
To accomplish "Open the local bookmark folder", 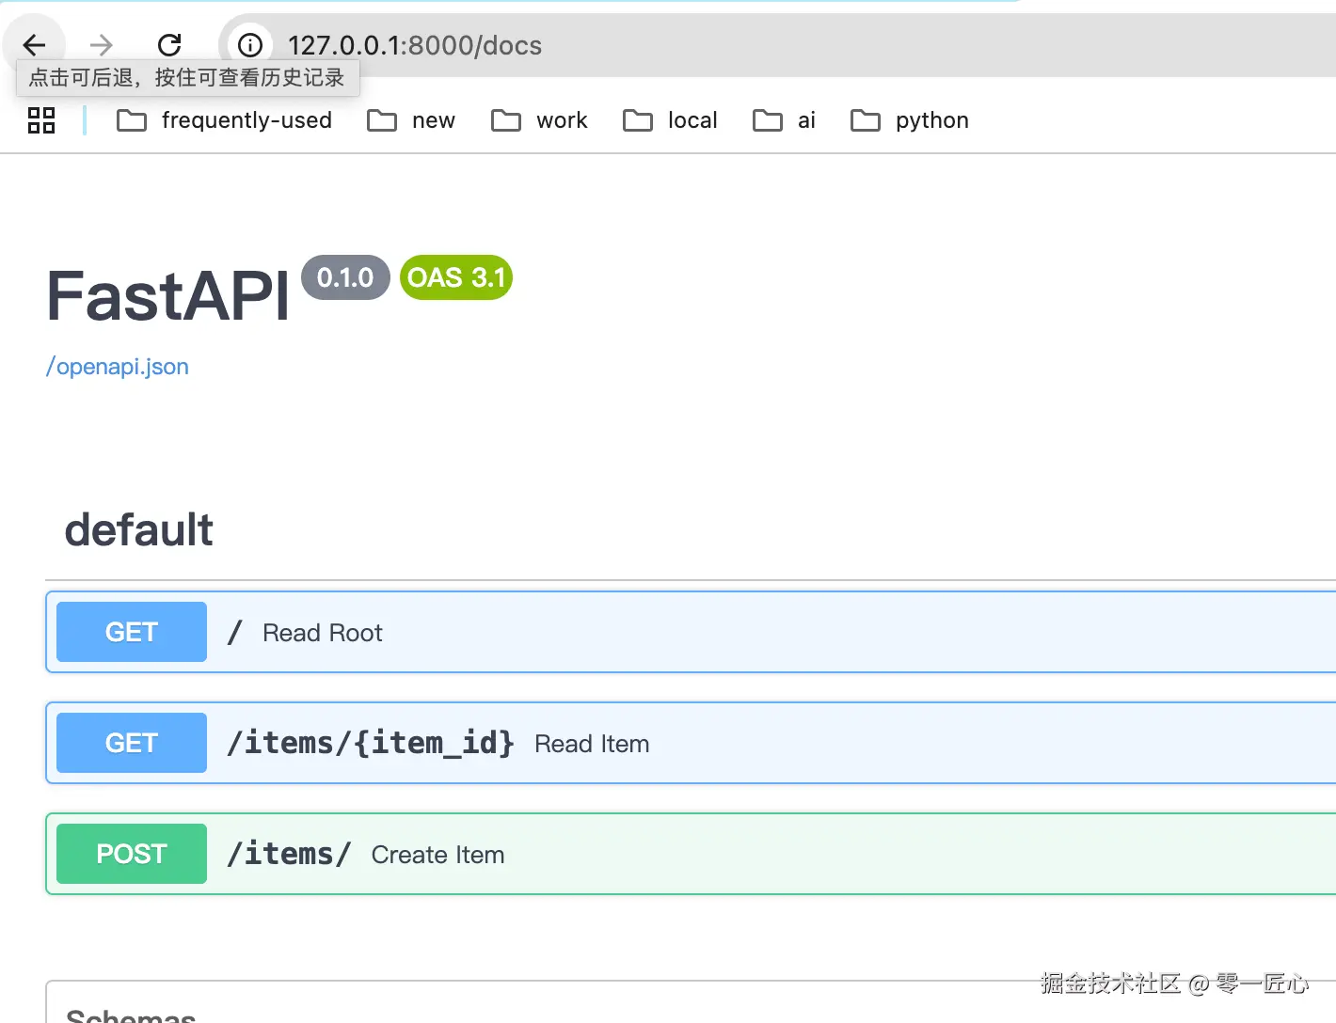I will (670, 120).
